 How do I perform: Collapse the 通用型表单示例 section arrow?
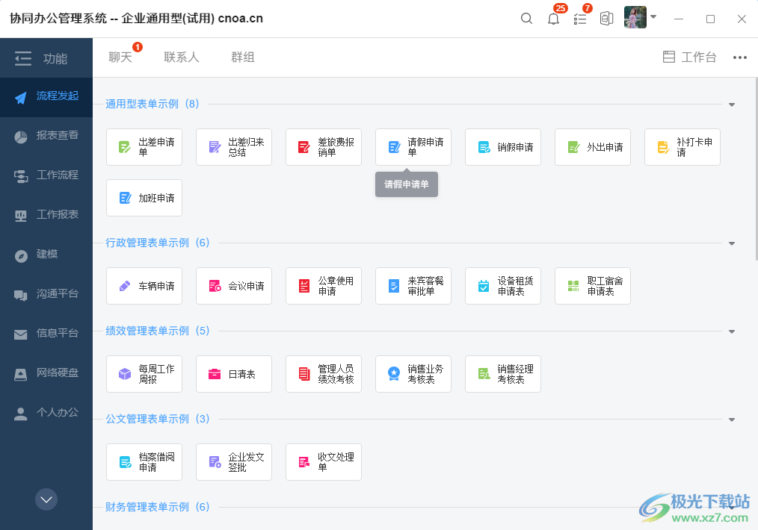[x=732, y=105]
